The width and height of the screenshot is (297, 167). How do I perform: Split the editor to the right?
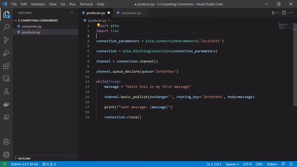(x=284, y=13)
